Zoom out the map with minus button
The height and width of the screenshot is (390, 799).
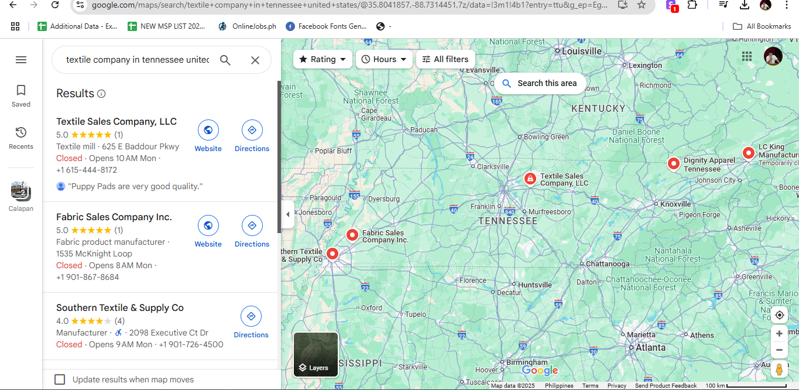779,350
